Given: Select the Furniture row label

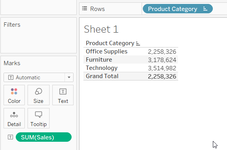Looking at the screenshot, I should pyautogui.click(x=99, y=60).
